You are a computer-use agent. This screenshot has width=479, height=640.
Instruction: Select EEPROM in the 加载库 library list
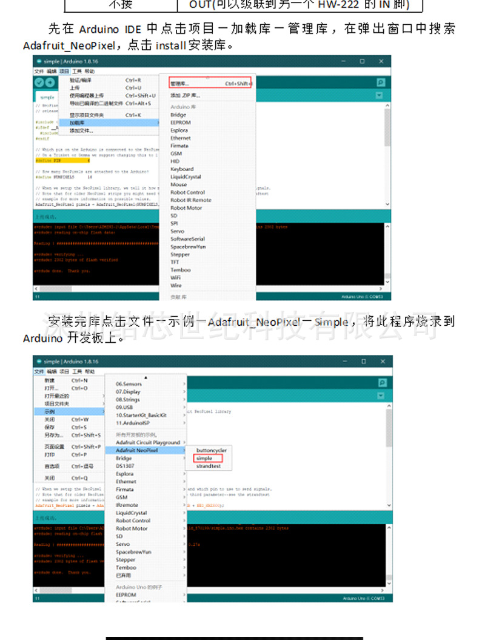180,123
